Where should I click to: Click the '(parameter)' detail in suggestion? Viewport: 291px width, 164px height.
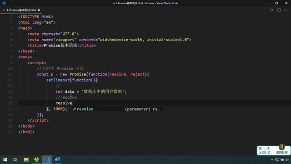(x=137, y=109)
